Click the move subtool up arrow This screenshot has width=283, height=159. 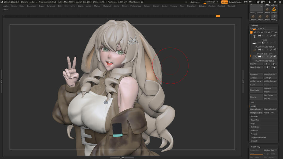[x=267, y=64]
